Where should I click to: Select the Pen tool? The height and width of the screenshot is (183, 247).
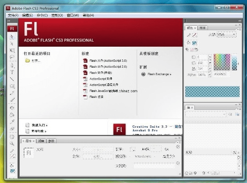coord(12,65)
